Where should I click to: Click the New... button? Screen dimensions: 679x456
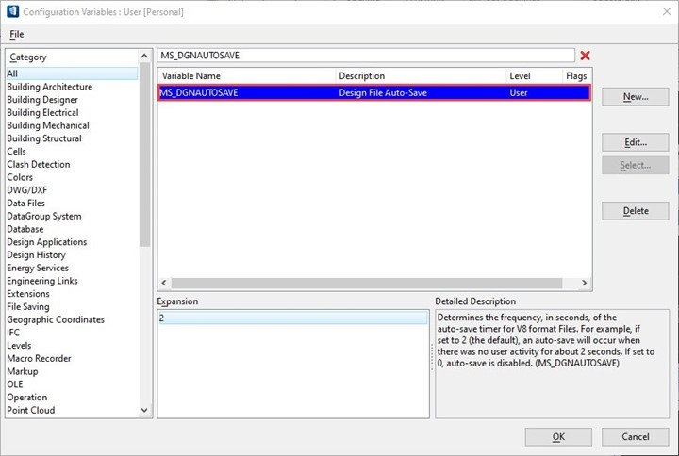coord(636,96)
